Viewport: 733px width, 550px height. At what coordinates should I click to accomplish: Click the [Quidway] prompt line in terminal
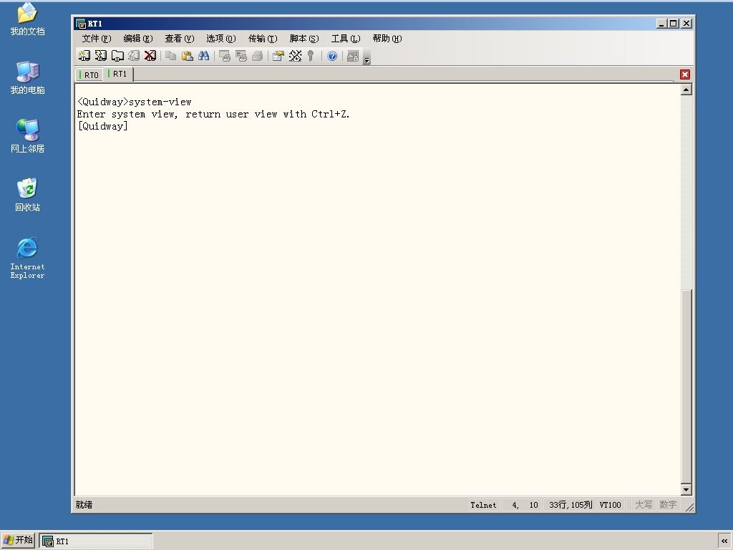102,126
